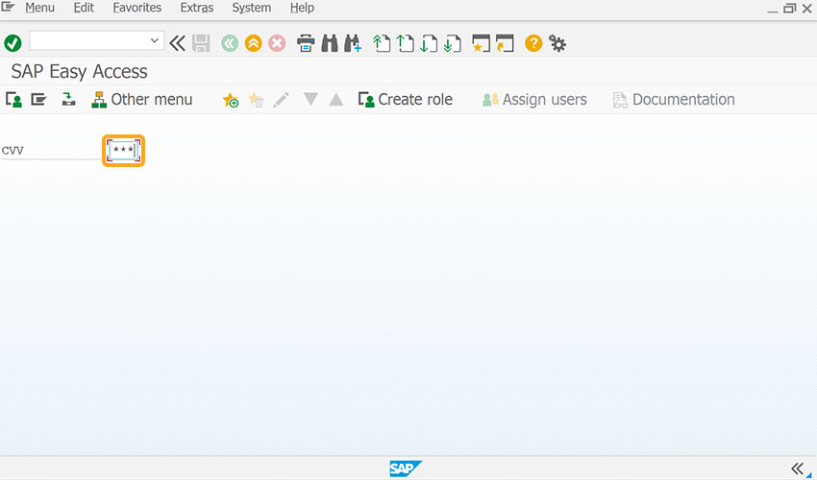The width and height of the screenshot is (817, 480).
Task: Click the SAP logo in status bar
Action: coord(405,468)
